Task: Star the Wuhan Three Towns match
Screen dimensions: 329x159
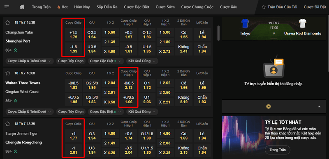Action: pos(8,73)
